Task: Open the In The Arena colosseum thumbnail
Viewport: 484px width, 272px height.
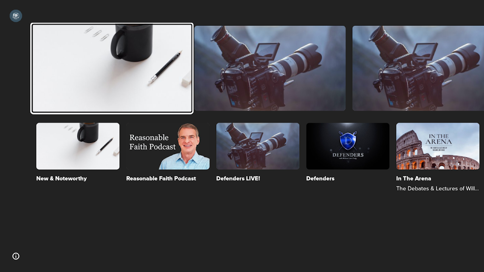Action: [x=438, y=146]
